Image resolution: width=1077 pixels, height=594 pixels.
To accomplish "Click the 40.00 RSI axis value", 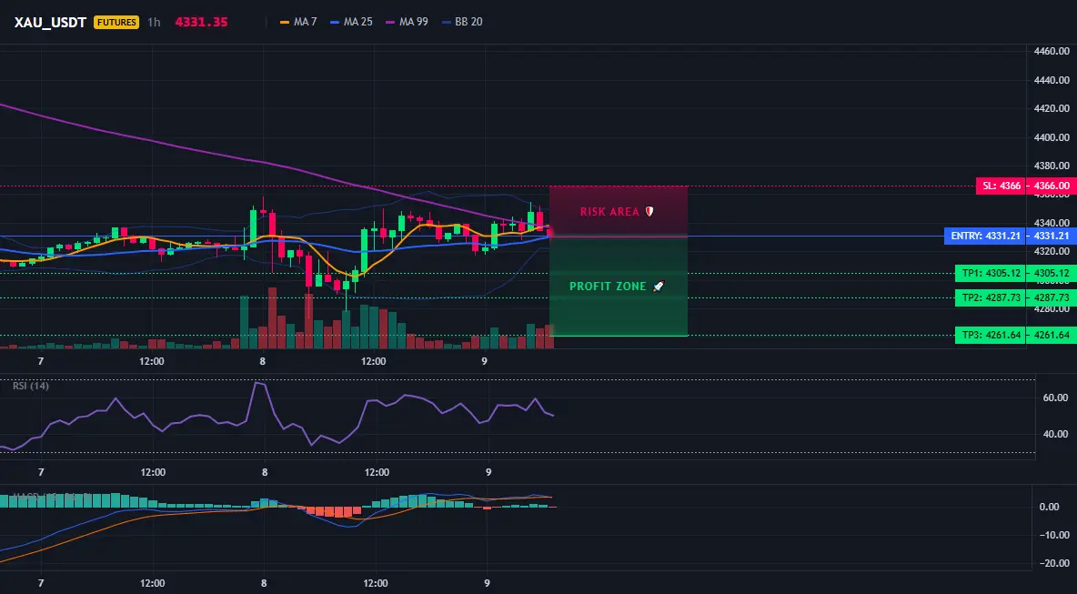I will (x=1056, y=434).
